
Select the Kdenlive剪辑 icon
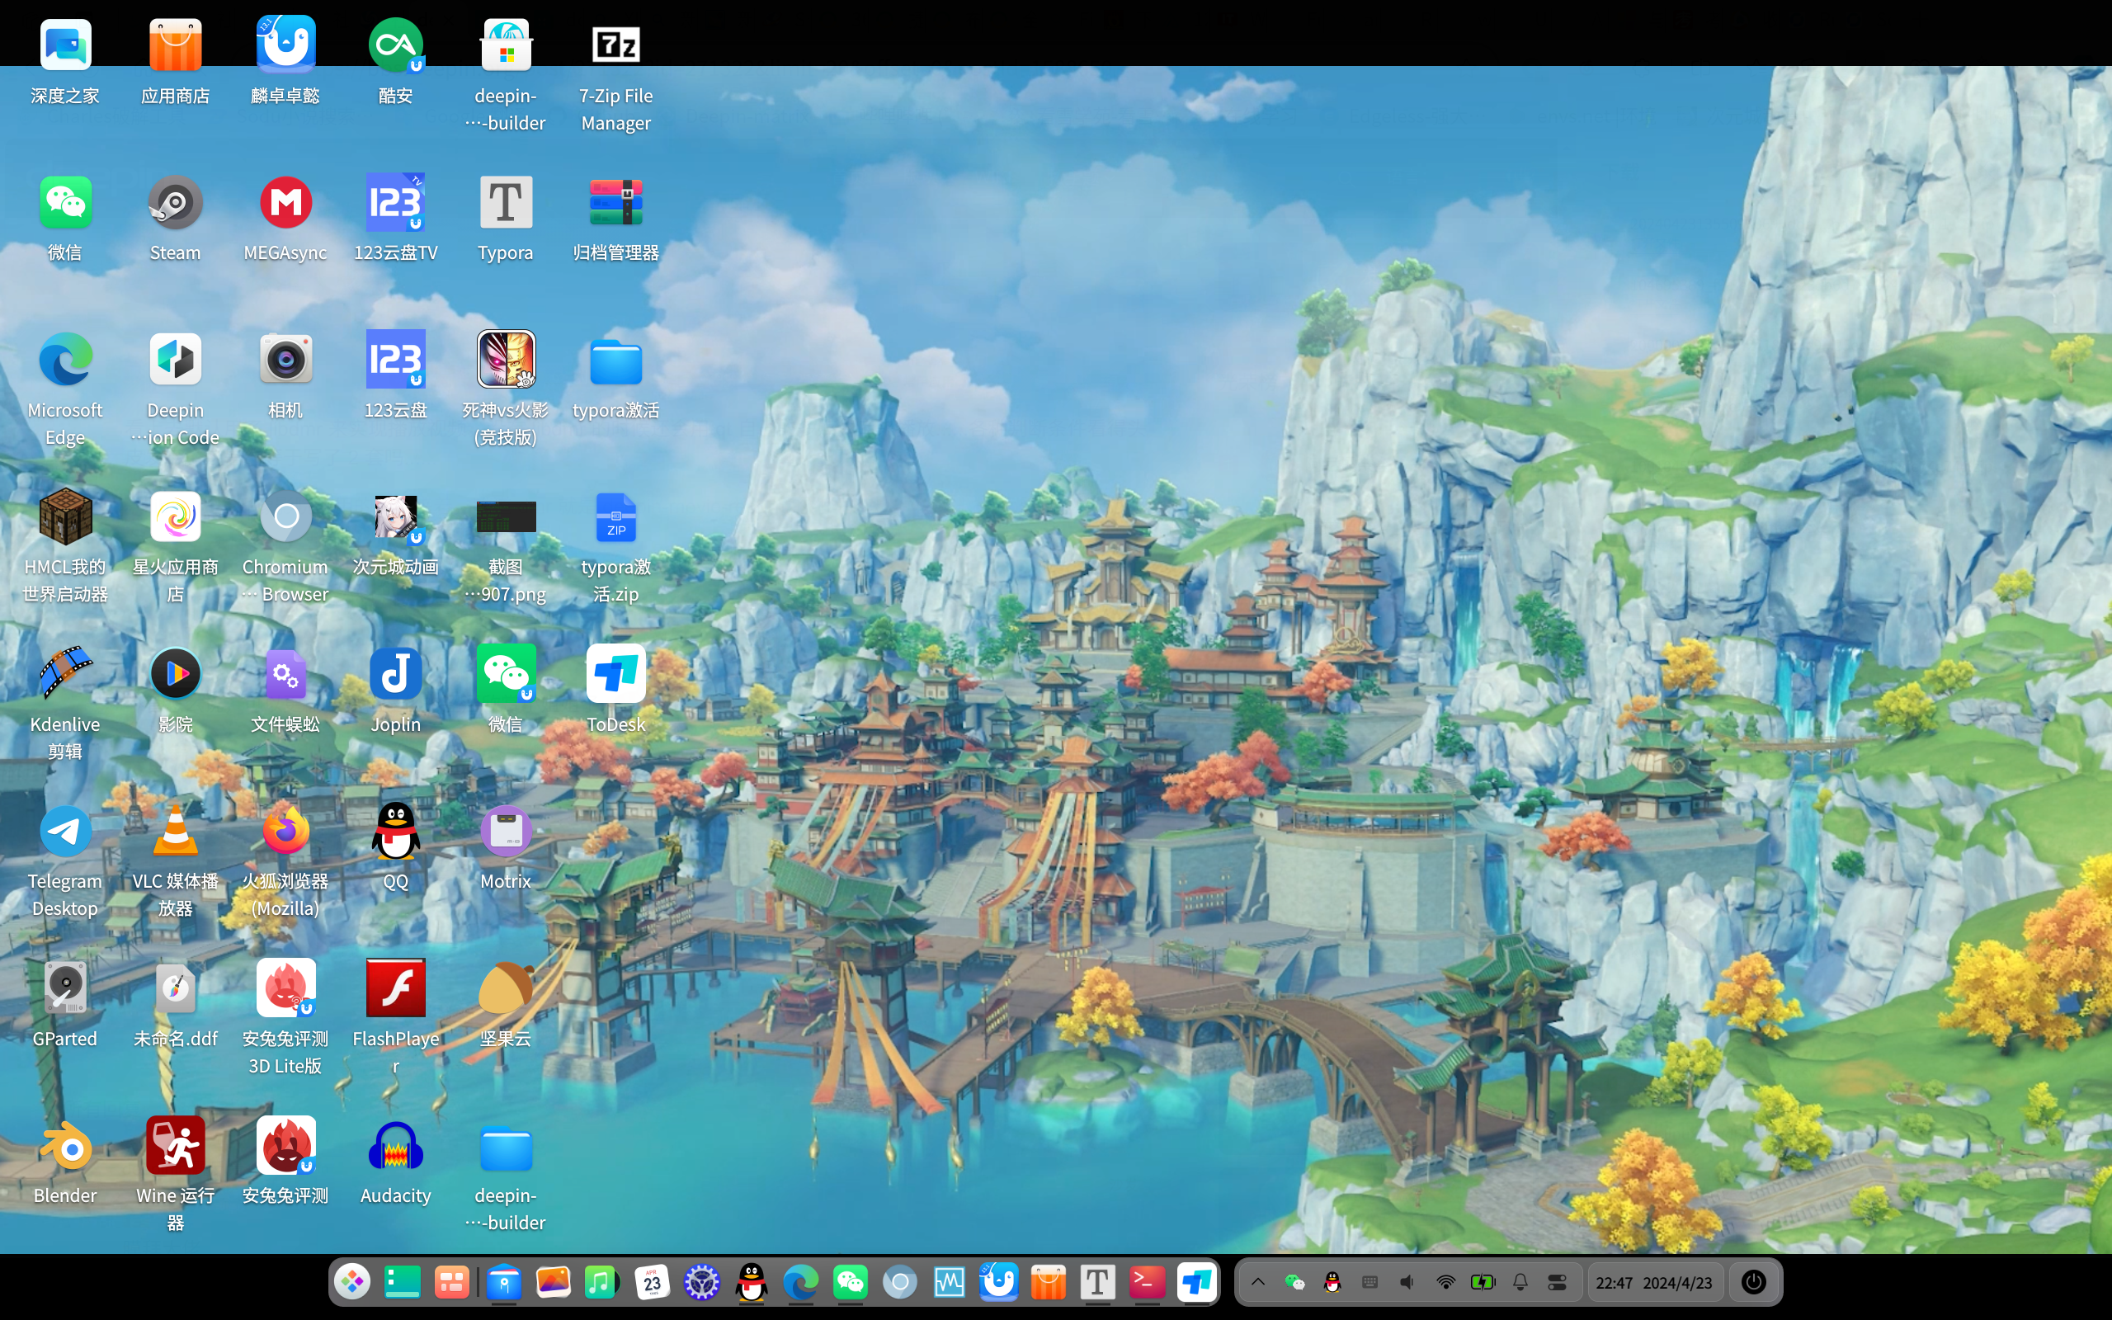[x=65, y=674]
